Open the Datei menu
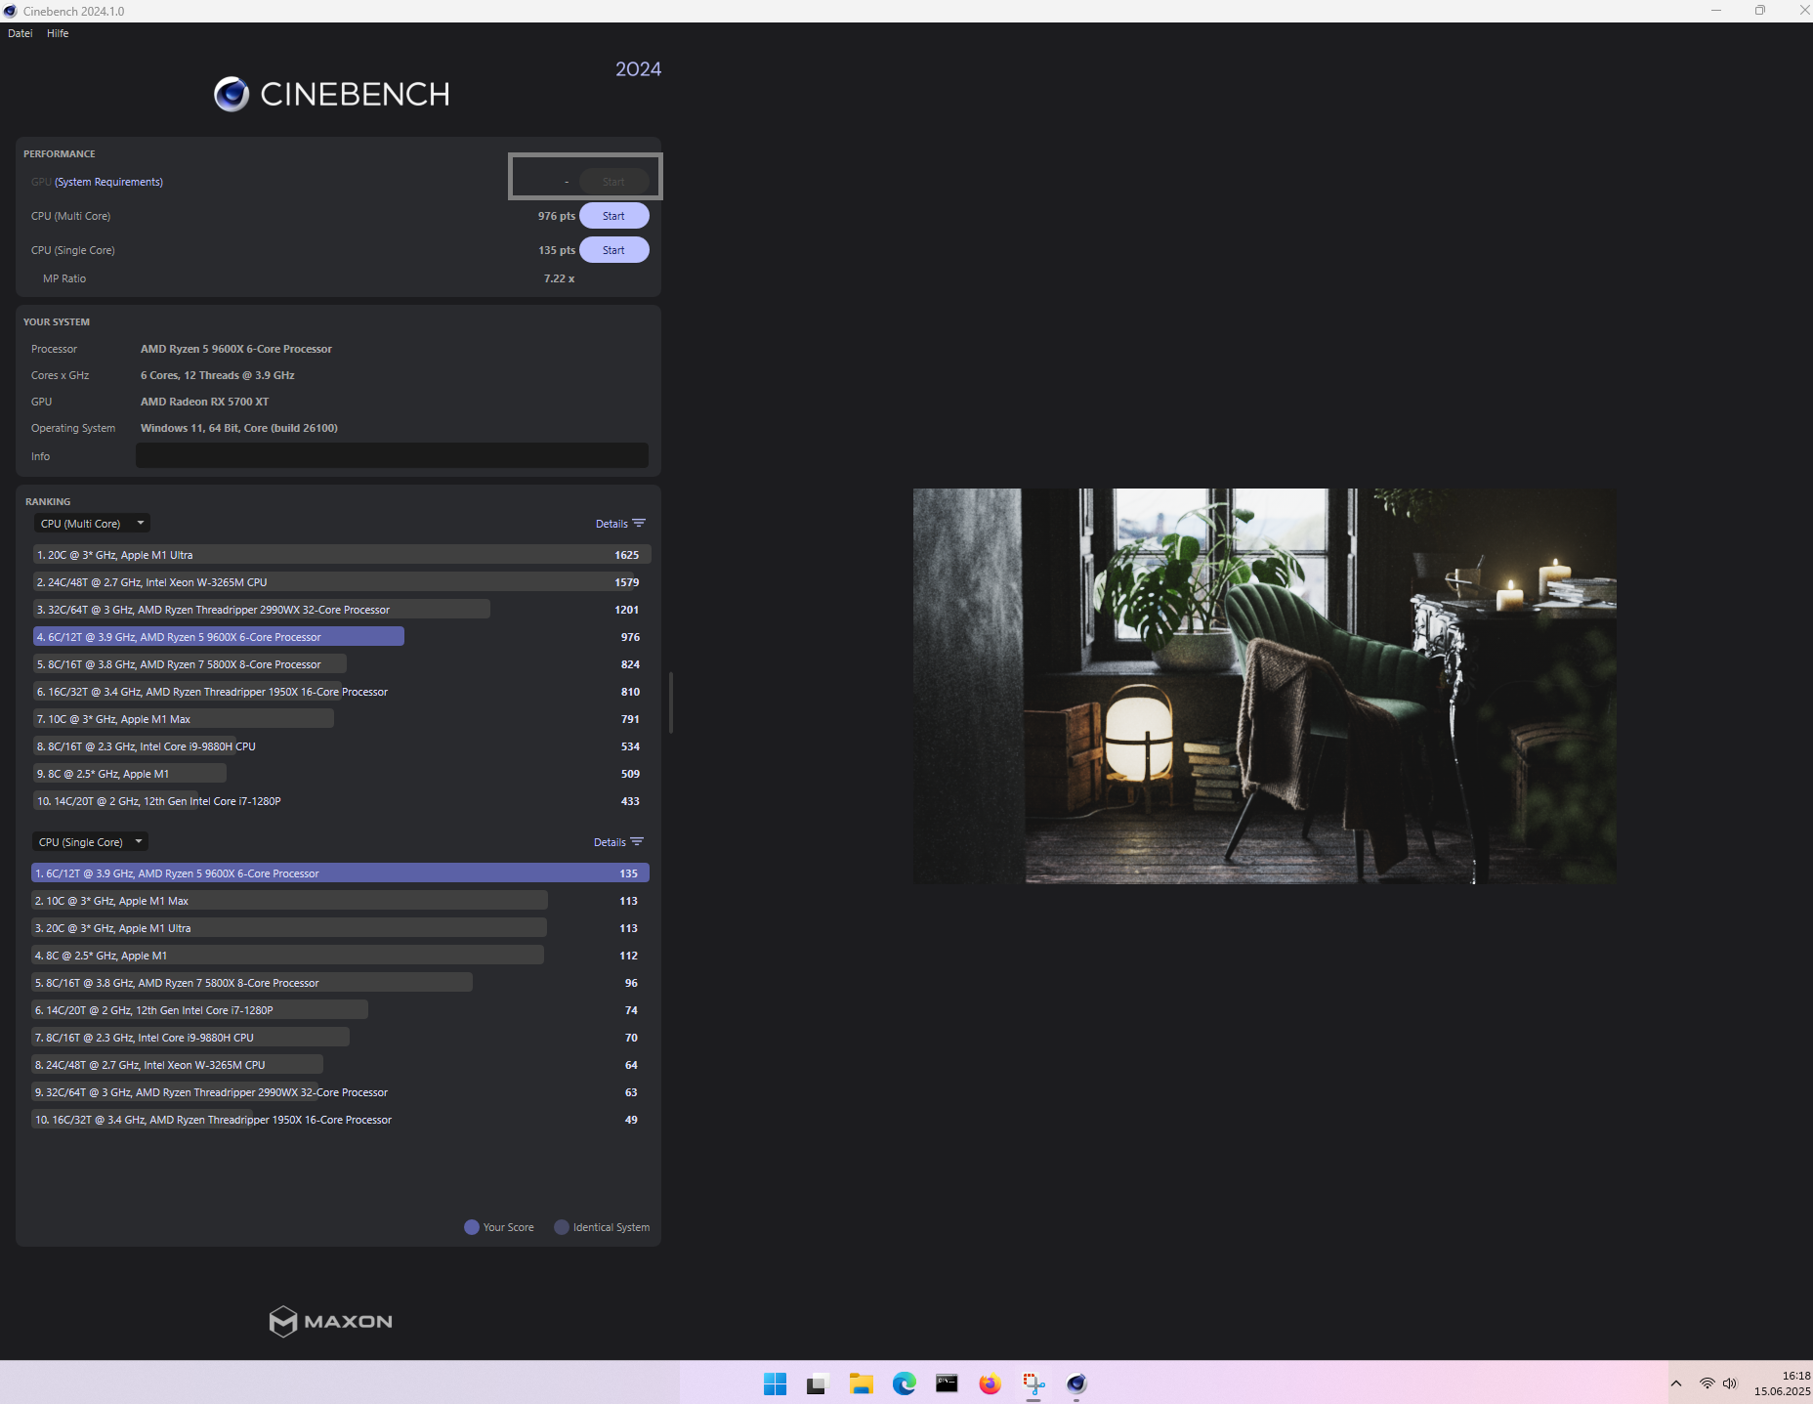The height and width of the screenshot is (1404, 1813). 20,33
